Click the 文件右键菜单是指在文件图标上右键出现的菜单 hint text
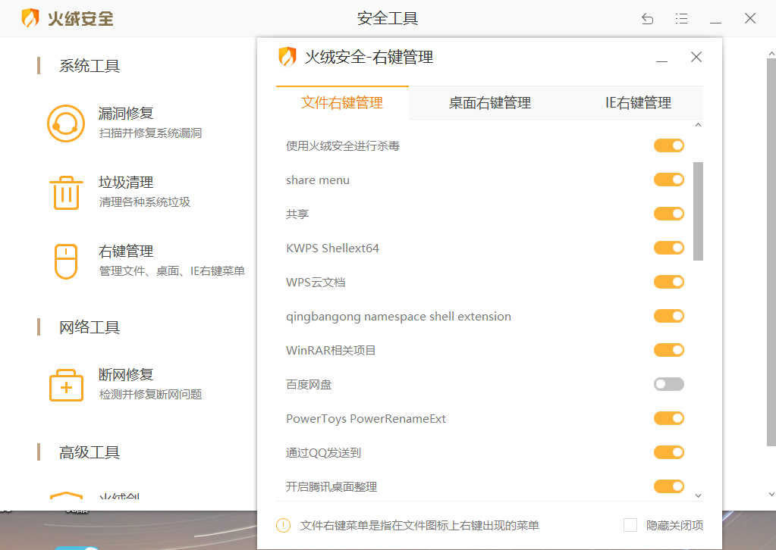The image size is (776, 550). tap(419, 526)
